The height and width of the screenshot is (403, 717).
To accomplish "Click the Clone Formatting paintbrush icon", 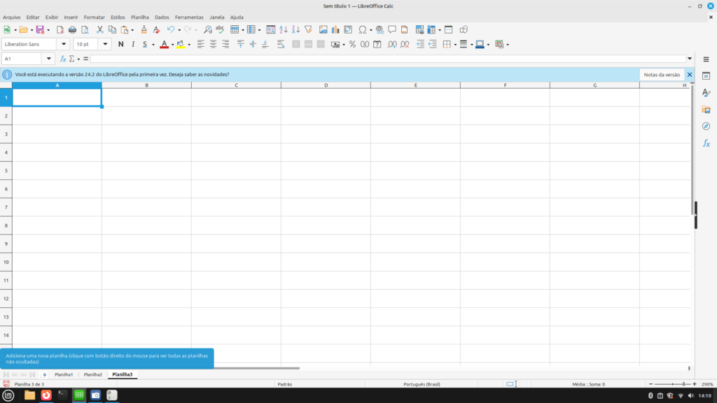I will pyautogui.click(x=144, y=30).
